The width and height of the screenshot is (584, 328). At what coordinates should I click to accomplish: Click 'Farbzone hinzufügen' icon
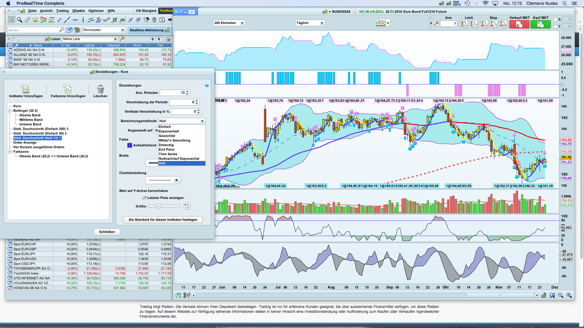68,89
